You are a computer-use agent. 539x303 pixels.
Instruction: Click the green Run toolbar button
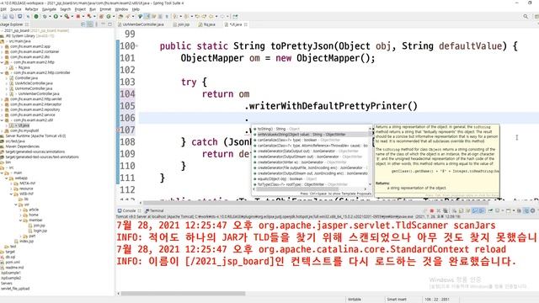pos(56,17)
